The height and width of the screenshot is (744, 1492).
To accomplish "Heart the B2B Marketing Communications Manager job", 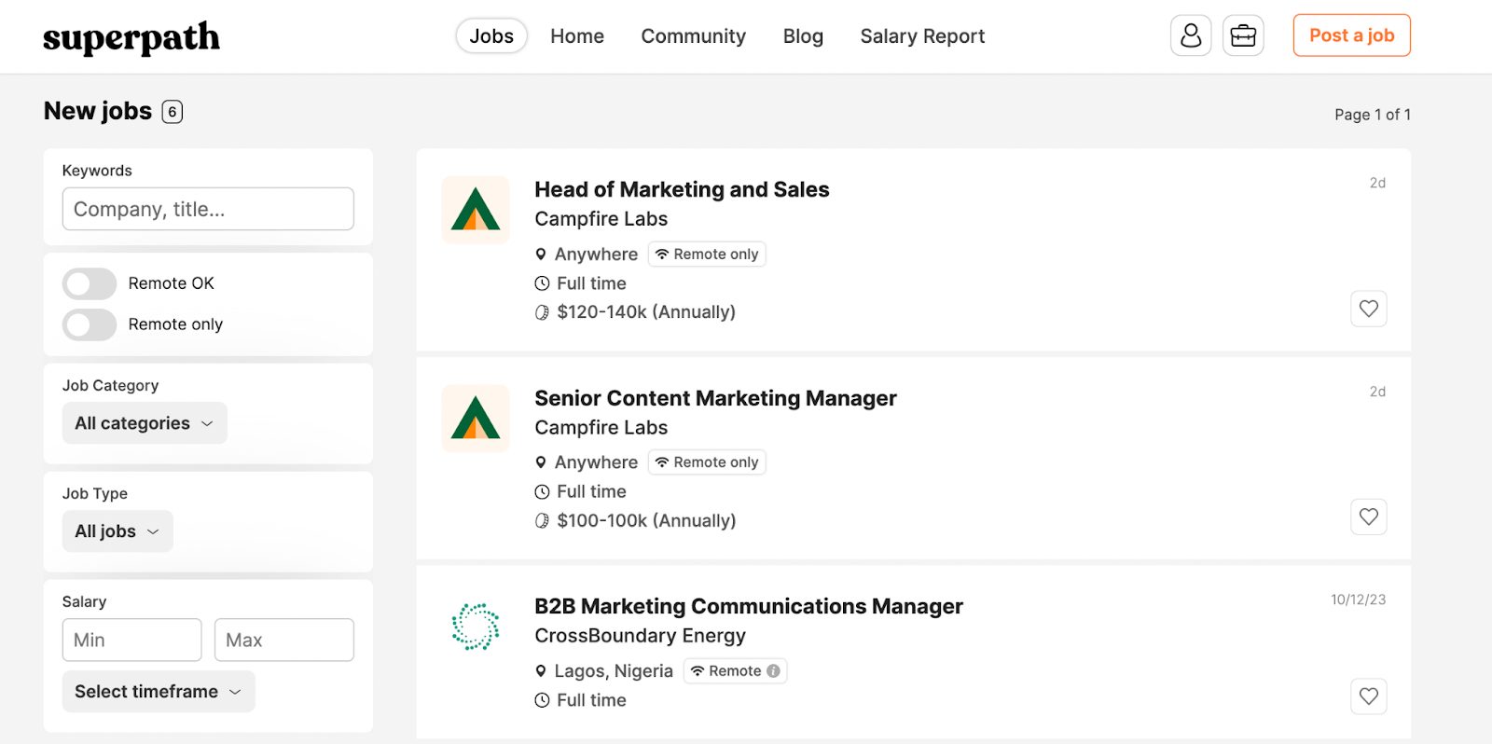I will tap(1368, 696).
